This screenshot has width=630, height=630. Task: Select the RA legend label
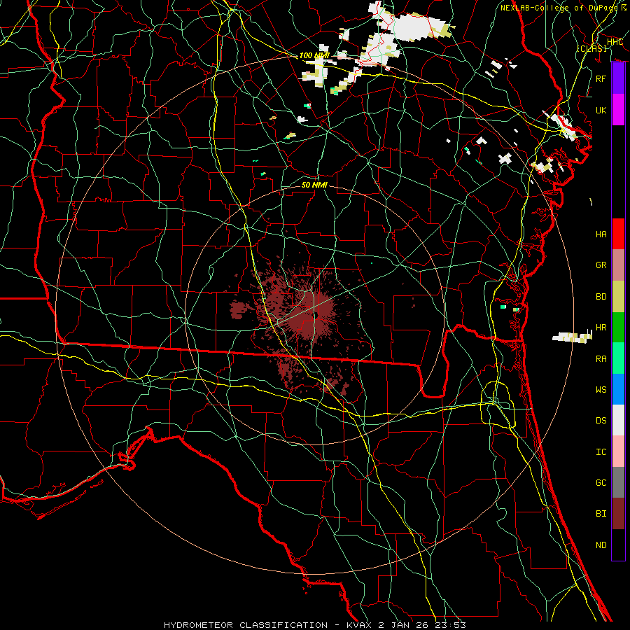pos(601,358)
